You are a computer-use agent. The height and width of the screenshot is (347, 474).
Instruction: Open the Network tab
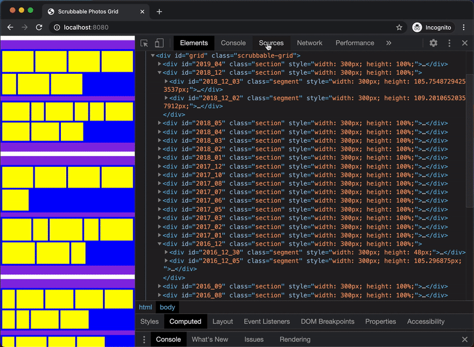point(310,43)
